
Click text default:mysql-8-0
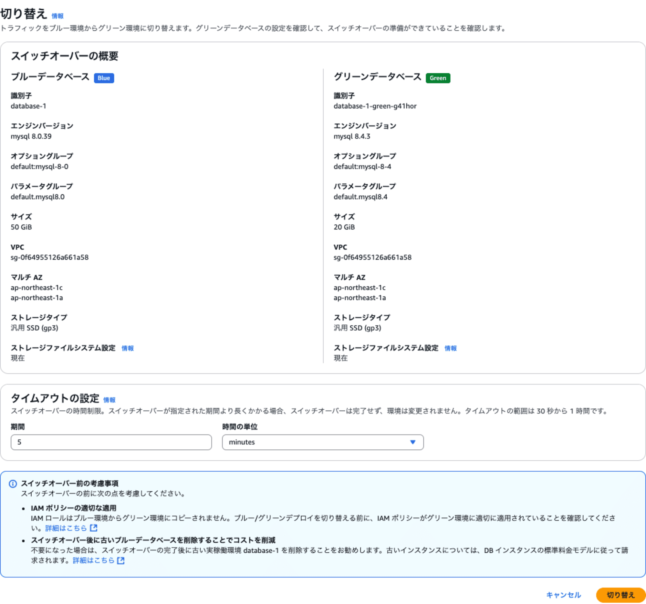coord(39,166)
